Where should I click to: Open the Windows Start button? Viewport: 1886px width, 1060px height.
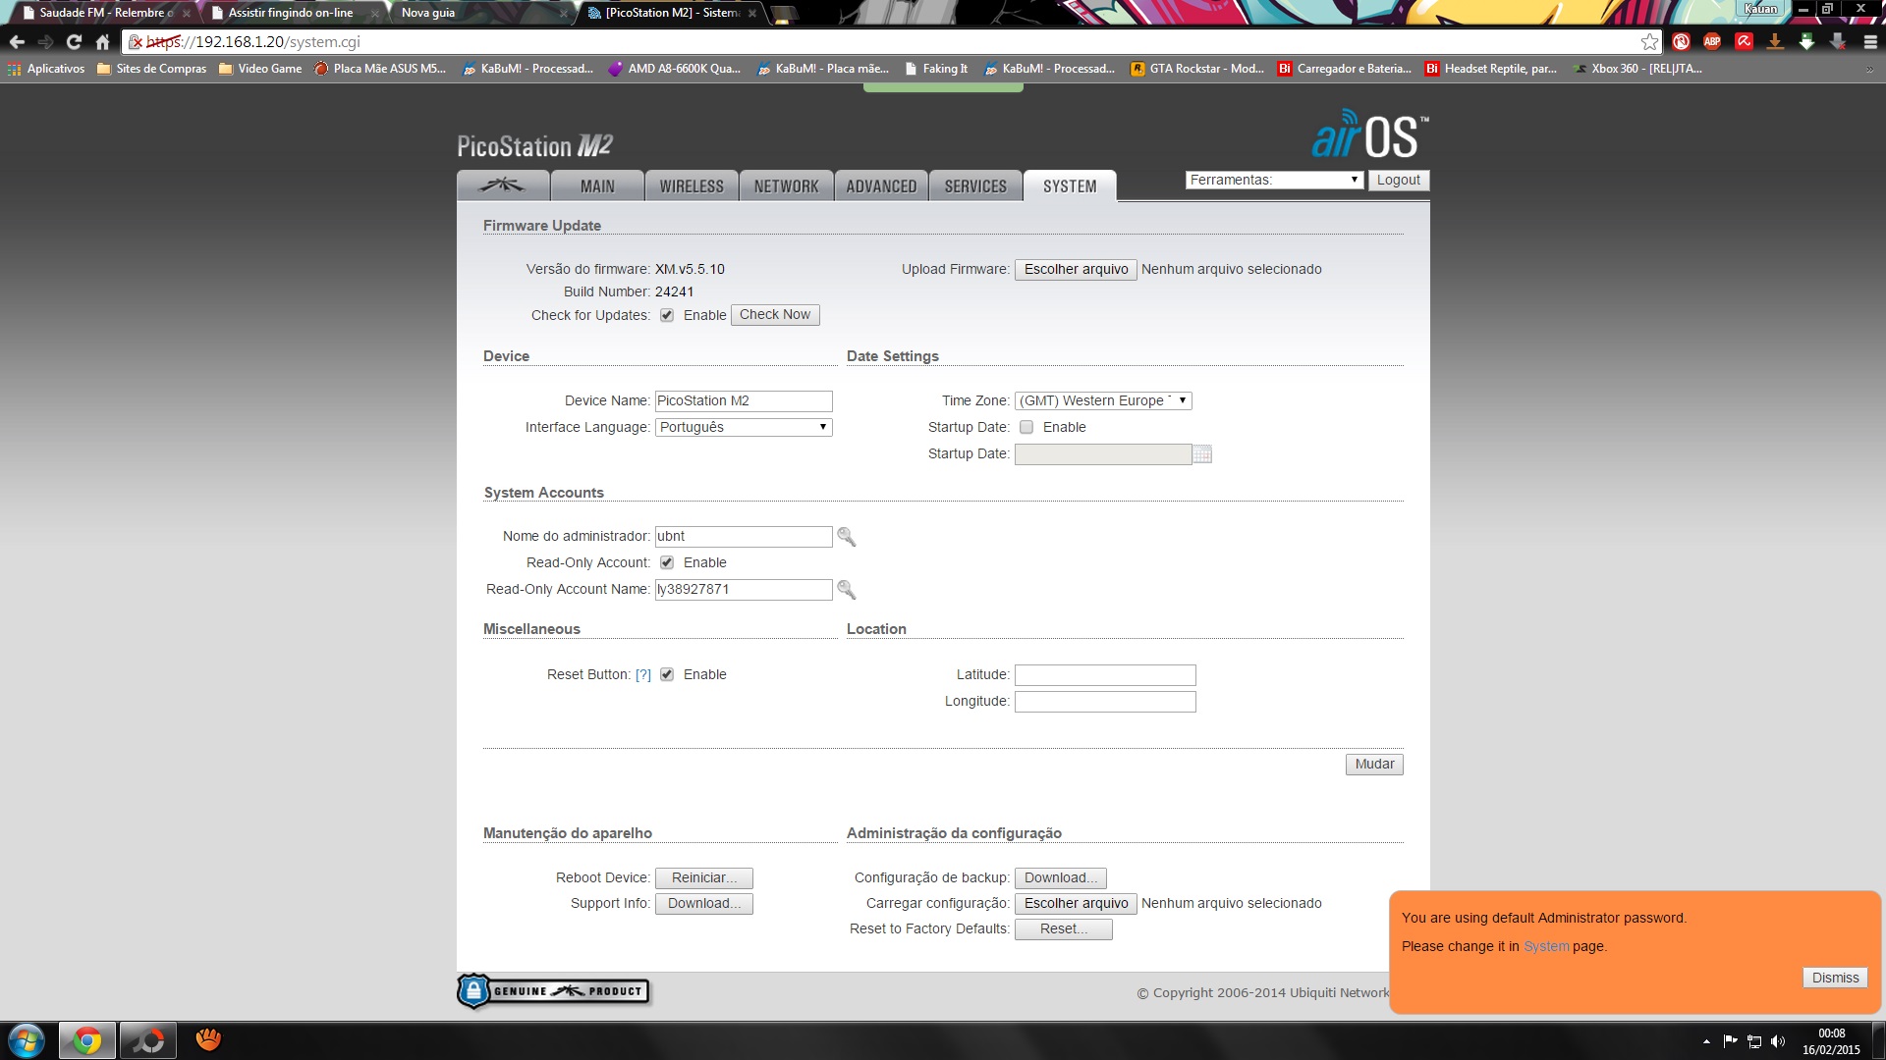pyautogui.click(x=27, y=1040)
